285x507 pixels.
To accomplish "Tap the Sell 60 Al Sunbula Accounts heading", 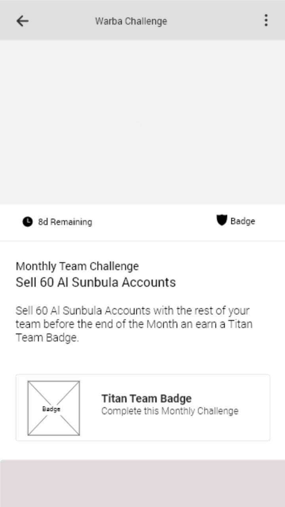I will (x=96, y=282).
